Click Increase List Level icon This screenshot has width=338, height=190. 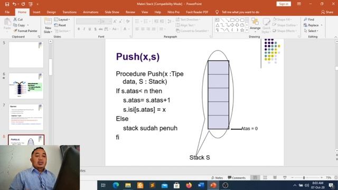162,21
